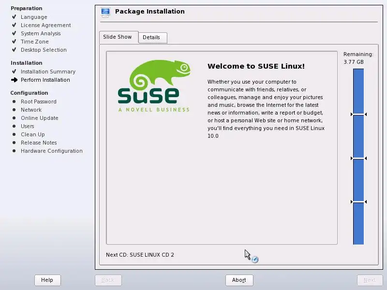
Task: Click the second segment of the progress bar
Action: click(x=358, y=136)
